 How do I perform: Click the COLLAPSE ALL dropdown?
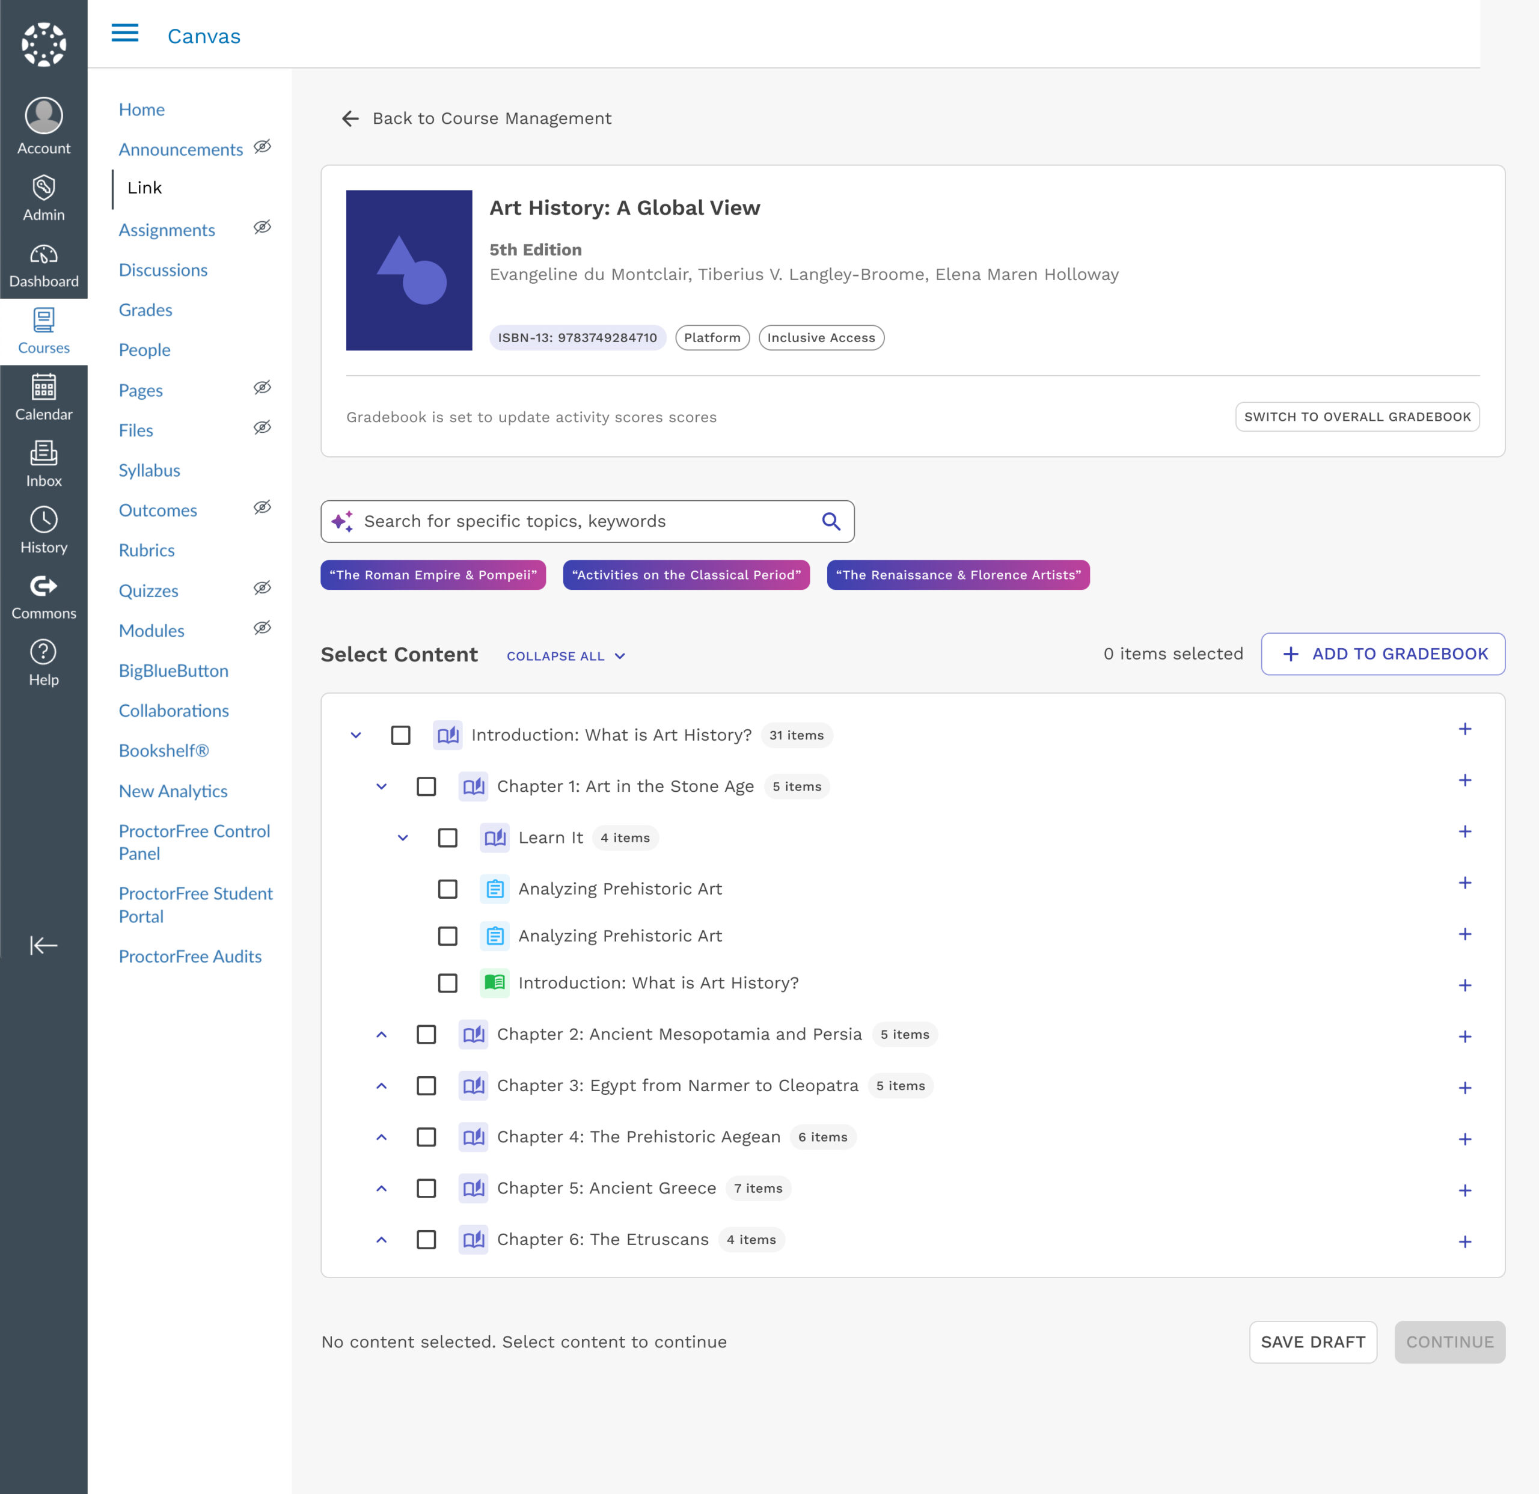click(566, 657)
